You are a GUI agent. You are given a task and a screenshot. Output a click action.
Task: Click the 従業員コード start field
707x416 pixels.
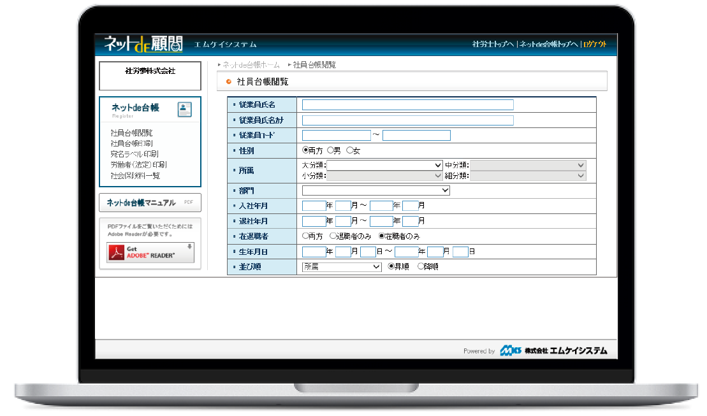click(337, 135)
